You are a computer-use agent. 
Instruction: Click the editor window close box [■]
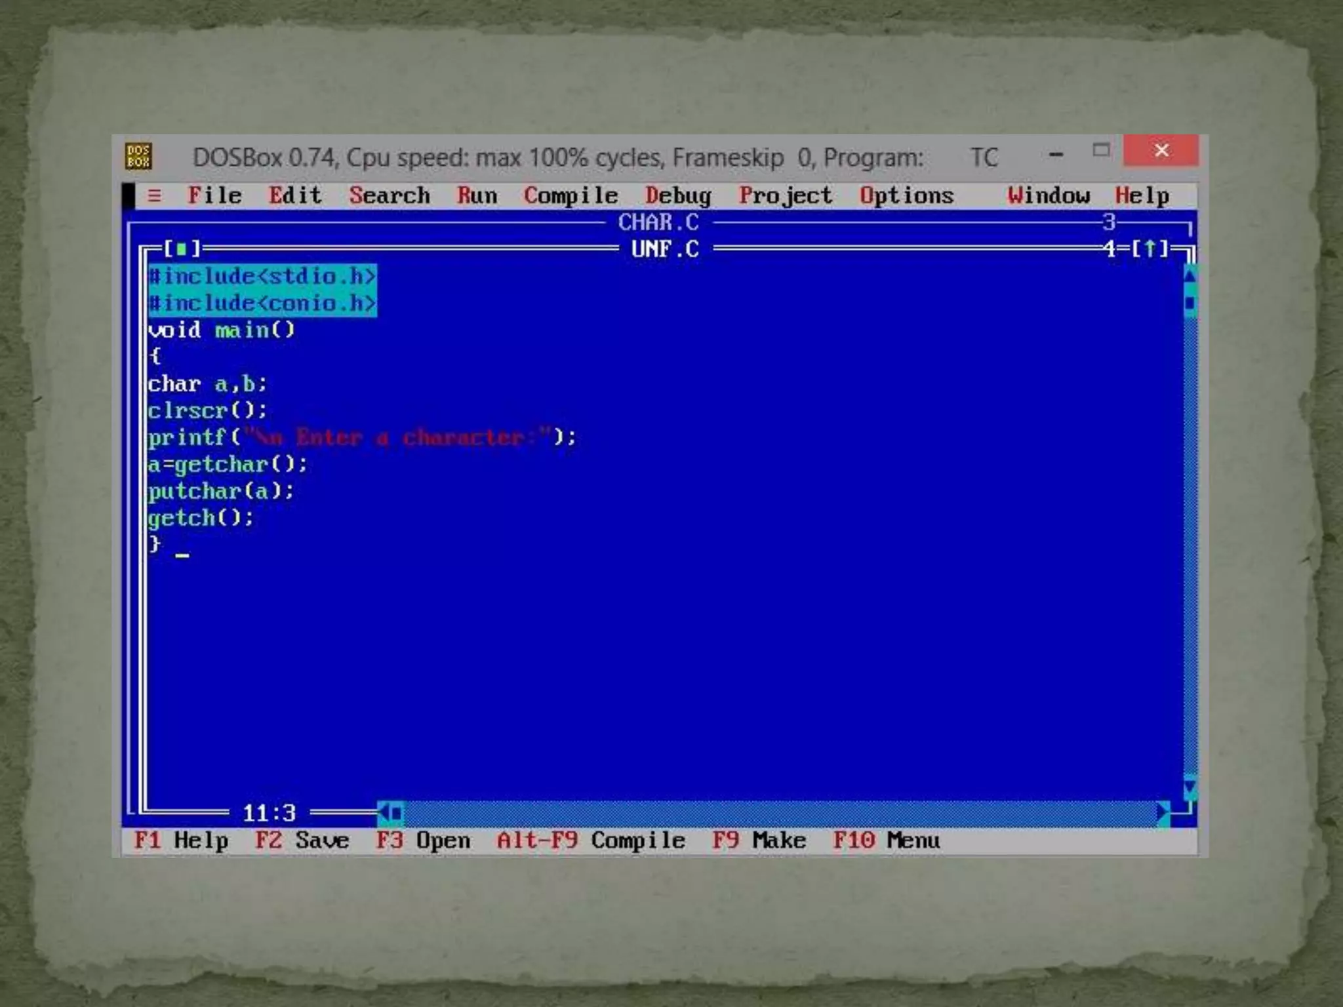[x=182, y=249]
